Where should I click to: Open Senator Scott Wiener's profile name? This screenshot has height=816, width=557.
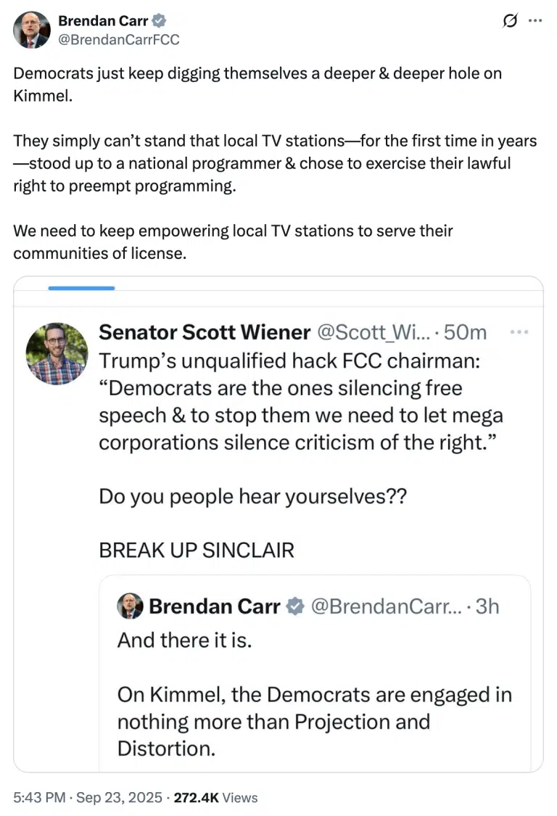pyautogui.click(x=205, y=332)
